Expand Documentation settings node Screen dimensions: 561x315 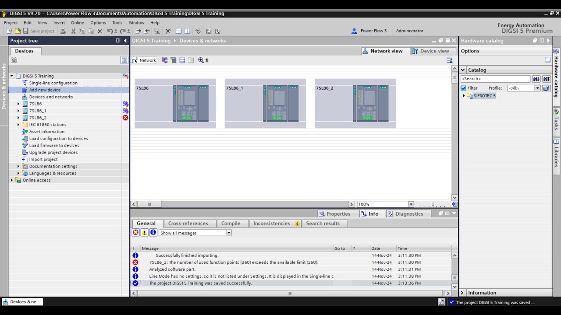[x=18, y=167]
